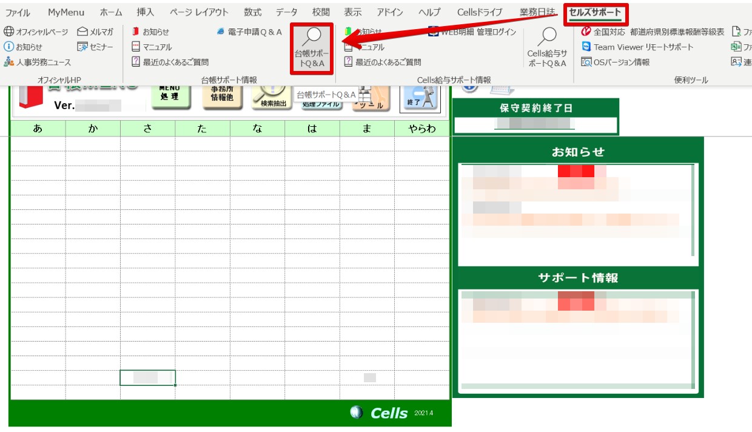Open 人事労務ニュース in the ribbon
The width and height of the screenshot is (752, 432).
click(37, 62)
